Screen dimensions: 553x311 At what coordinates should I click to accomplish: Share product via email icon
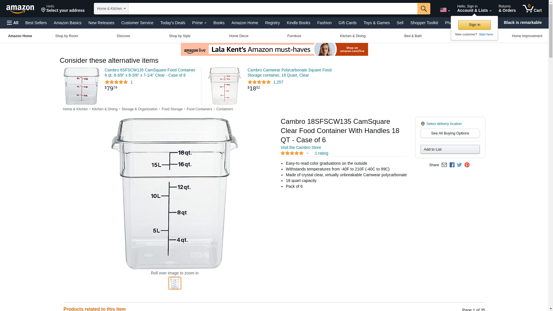coord(444,165)
